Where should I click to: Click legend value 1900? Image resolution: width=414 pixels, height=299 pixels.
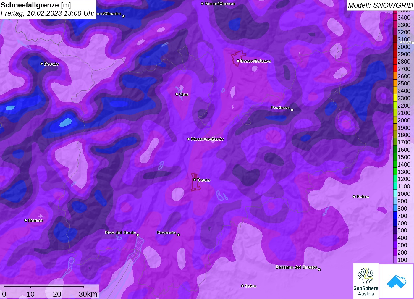tap(404, 128)
